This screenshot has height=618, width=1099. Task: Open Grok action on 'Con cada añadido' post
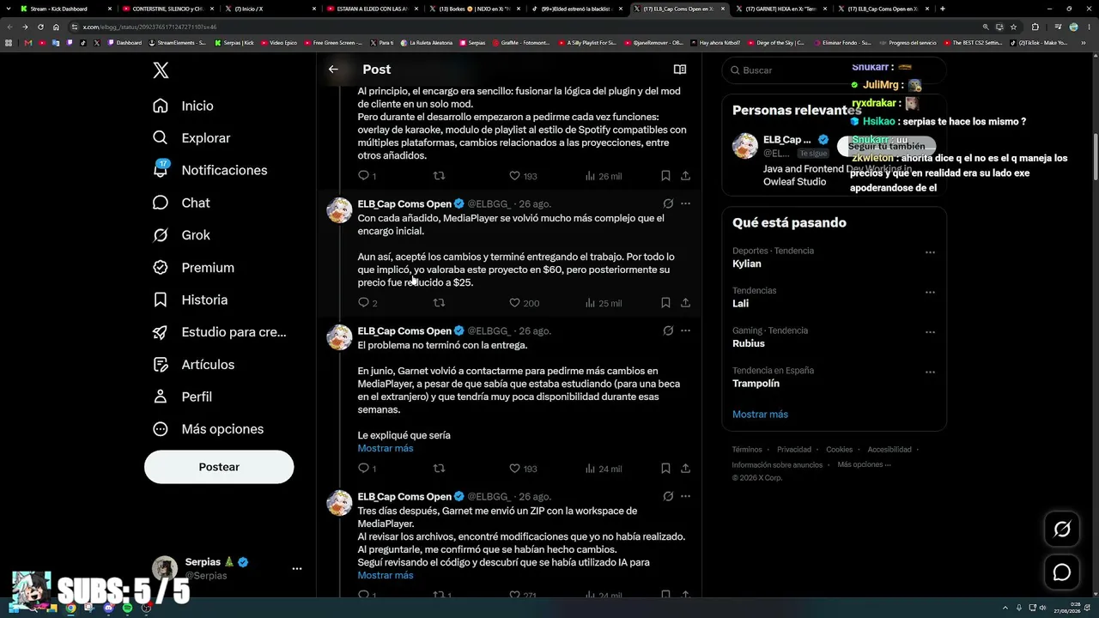(668, 203)
